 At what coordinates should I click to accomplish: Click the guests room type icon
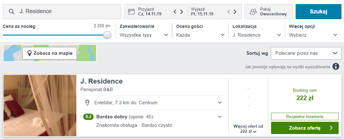click(x=253, y=12)
